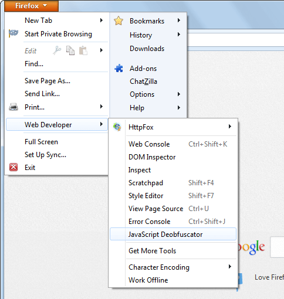
Task: Click the scissors Cut icon
Action: pos(57,50)
